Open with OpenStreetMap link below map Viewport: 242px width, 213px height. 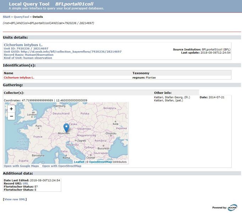[x=61, y=166]
